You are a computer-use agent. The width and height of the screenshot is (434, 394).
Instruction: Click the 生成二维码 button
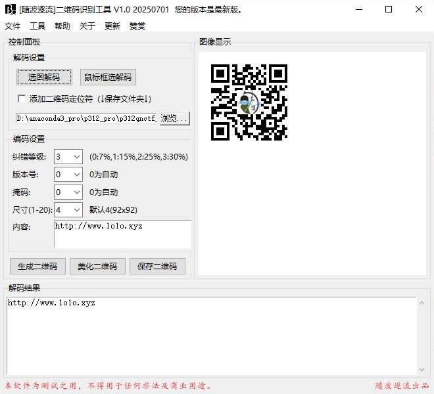coord(37,266)
